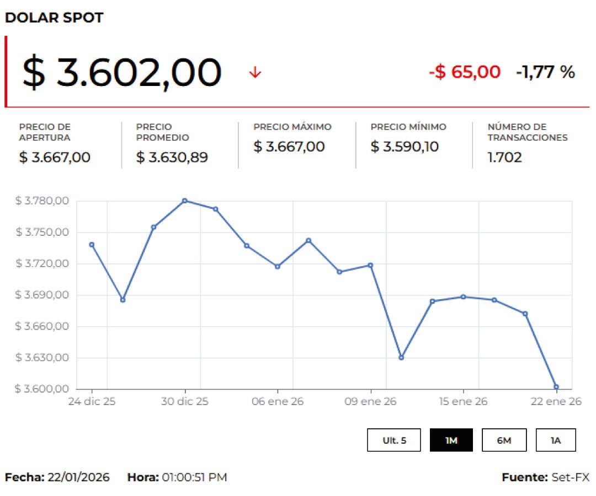This screenshot has width=596, height=496.
Task: Click the -1,77 % percentage change
Action: (545, 72)
